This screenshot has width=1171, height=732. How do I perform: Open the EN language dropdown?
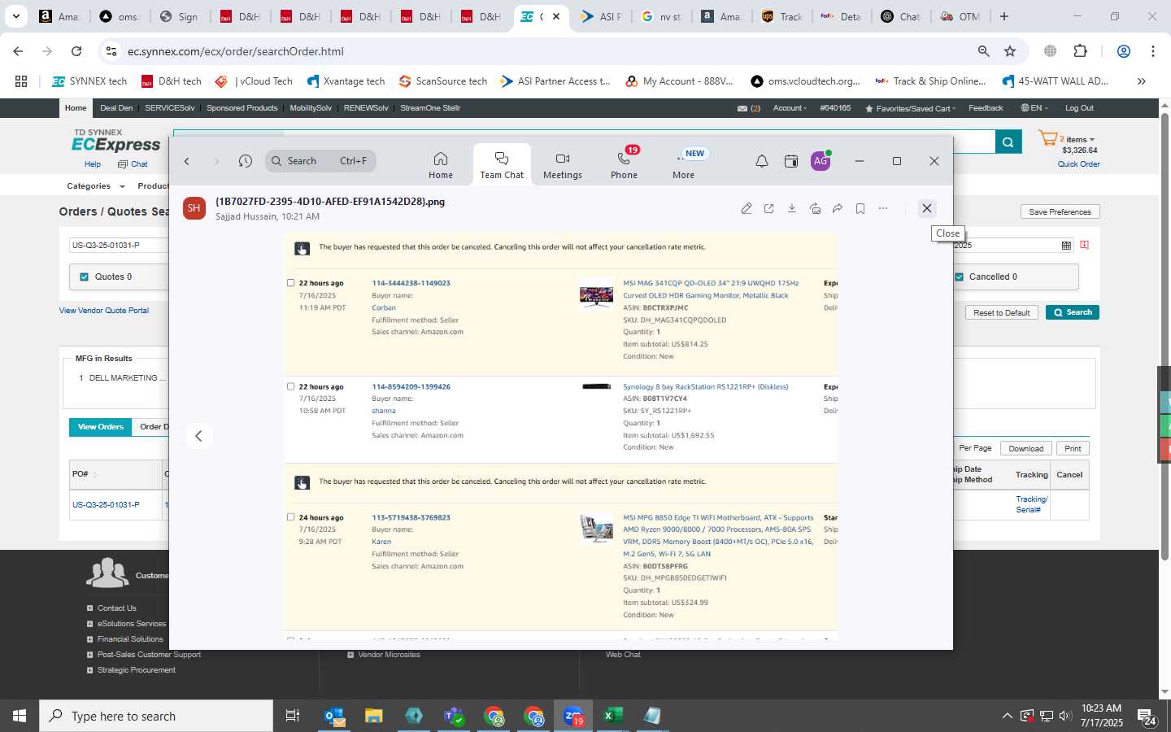click(x=1034, y=108)
